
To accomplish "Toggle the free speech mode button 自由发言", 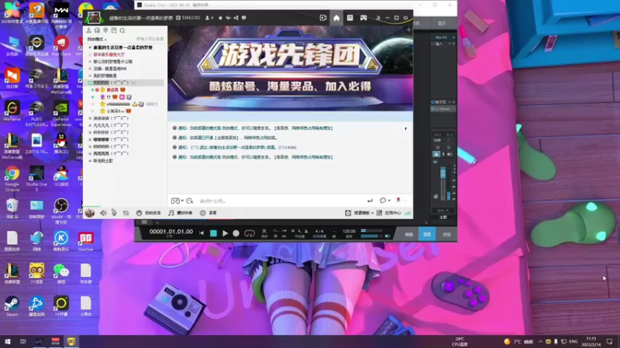I will [149, 213].
